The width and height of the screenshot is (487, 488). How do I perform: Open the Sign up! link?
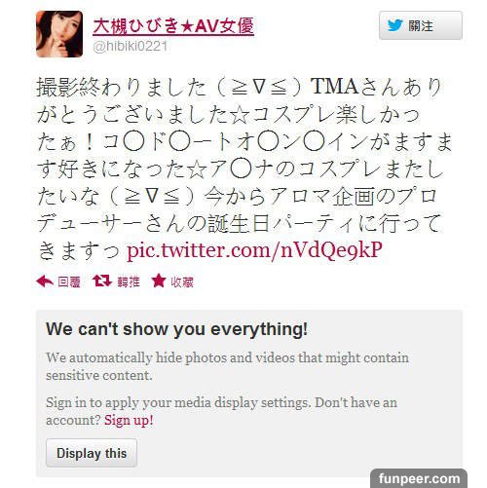click(129, 421)
